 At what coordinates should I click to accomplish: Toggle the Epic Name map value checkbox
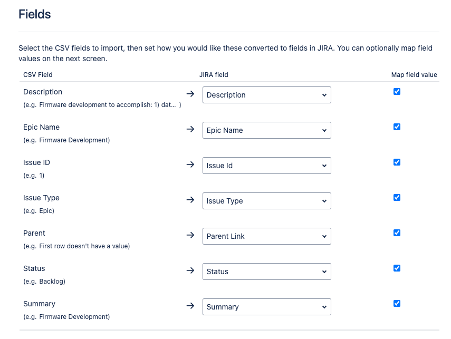click(397, 127)
